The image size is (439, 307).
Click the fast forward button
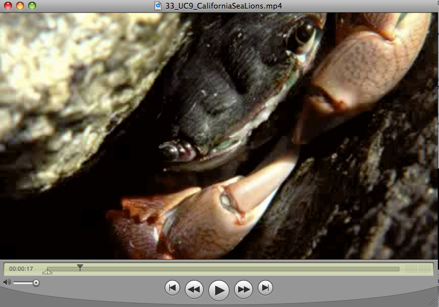[243, 289]
